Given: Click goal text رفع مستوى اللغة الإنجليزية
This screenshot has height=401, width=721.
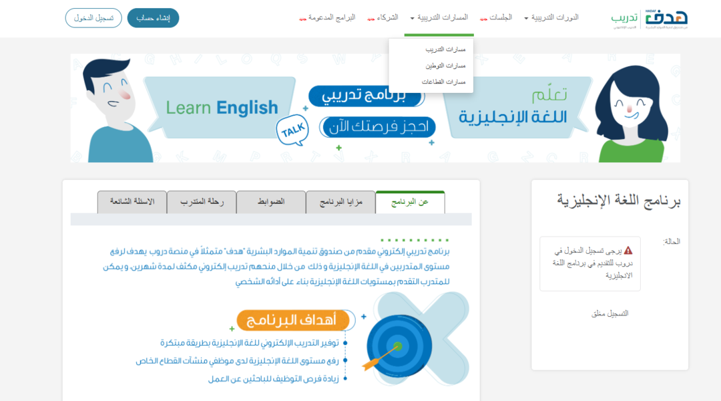Looking at the screenshot, I should [x=237, y=362].
